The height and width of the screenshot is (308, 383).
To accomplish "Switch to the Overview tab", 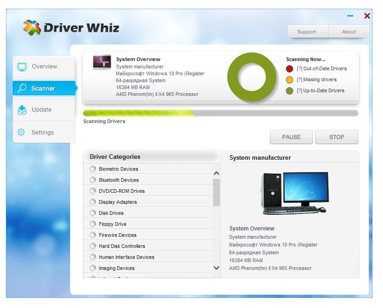I will point(44,66).
